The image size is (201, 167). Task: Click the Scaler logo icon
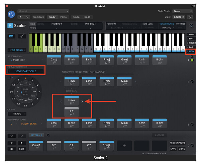[x=10, y=25]
